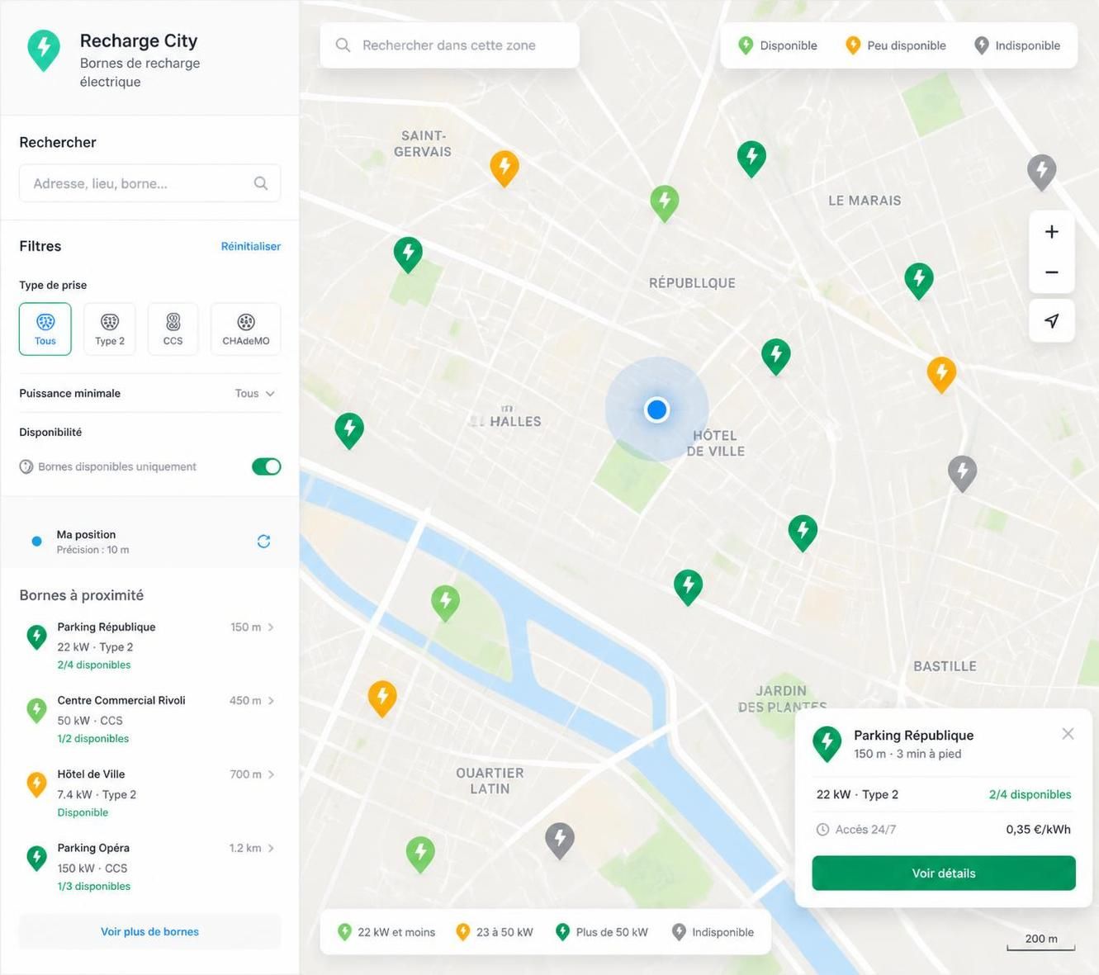Select the gray station marker near Le Marais
The height and width of the screenshot is (975, 1099).
click(1042, 172)
